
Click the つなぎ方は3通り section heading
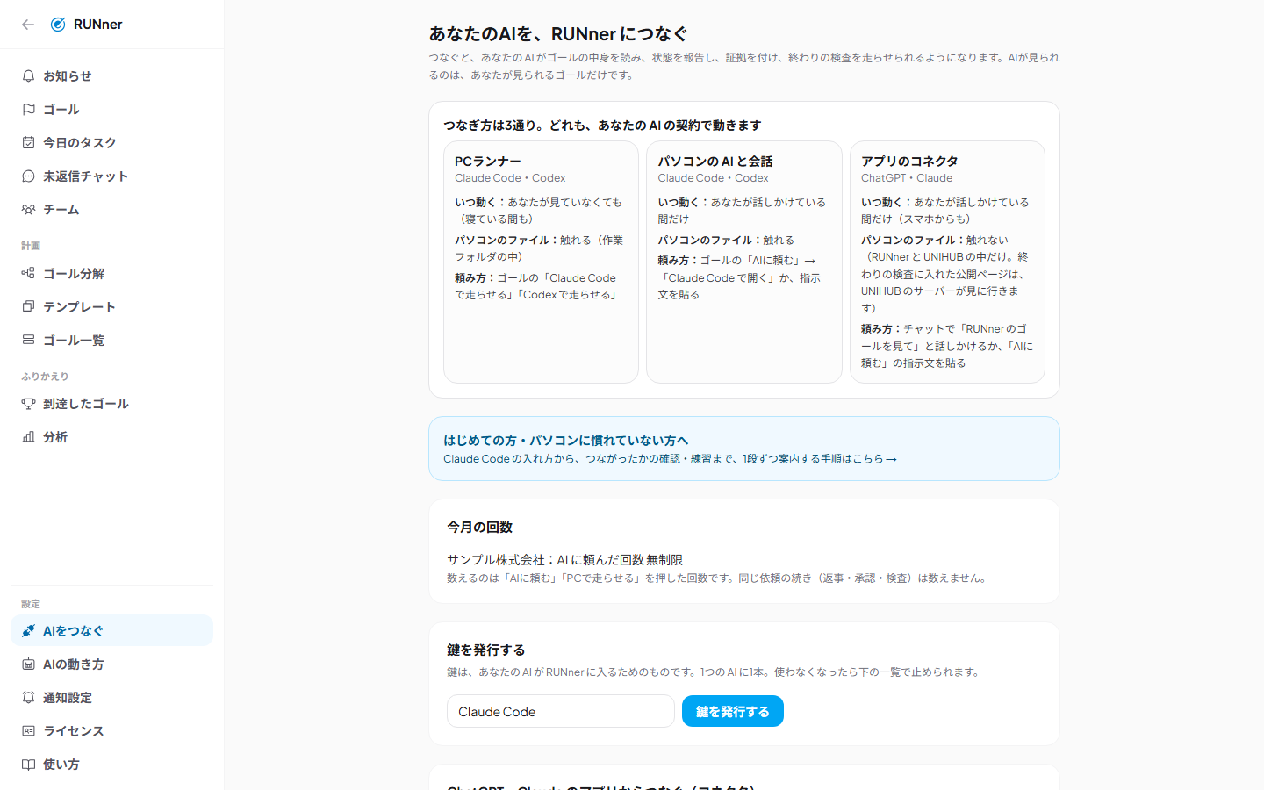coord(602,126)
